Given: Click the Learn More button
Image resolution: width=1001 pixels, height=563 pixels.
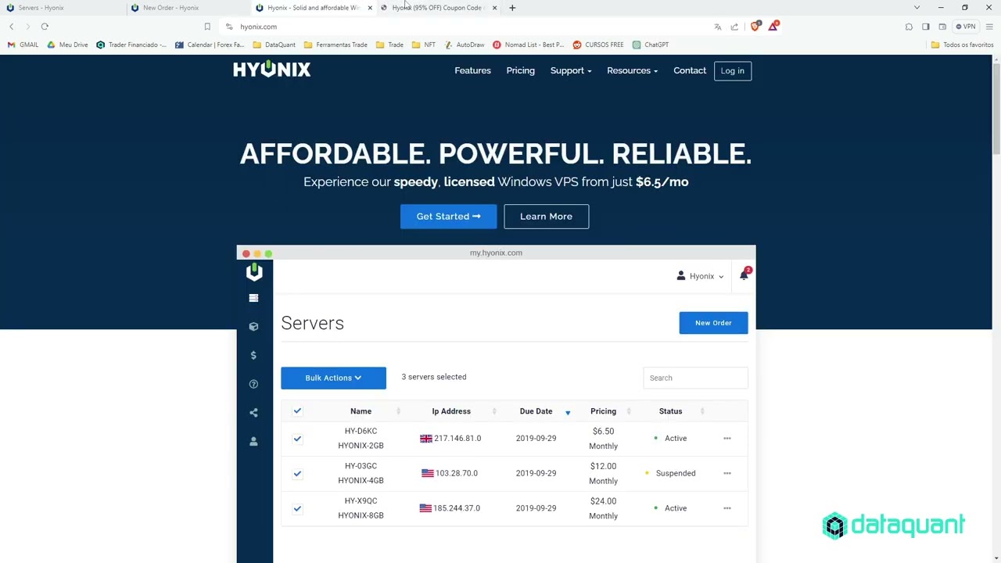Looking at the screenshot, I should coord(546,217).
